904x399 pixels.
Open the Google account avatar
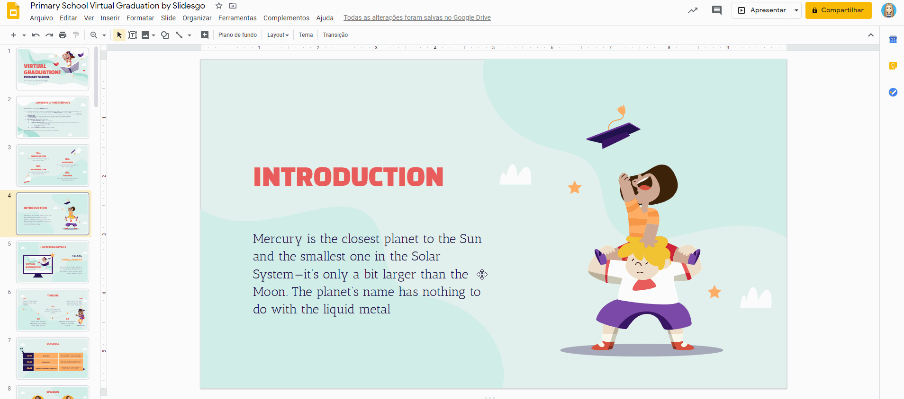point(889,10)
